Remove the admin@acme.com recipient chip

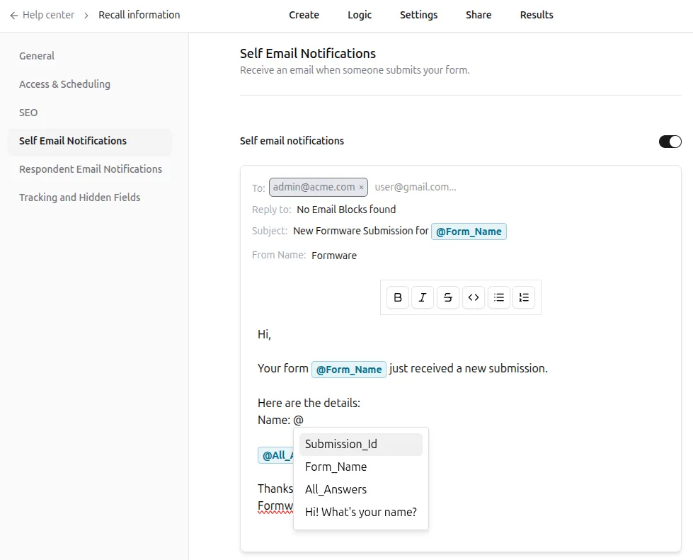tap(361, 187)
